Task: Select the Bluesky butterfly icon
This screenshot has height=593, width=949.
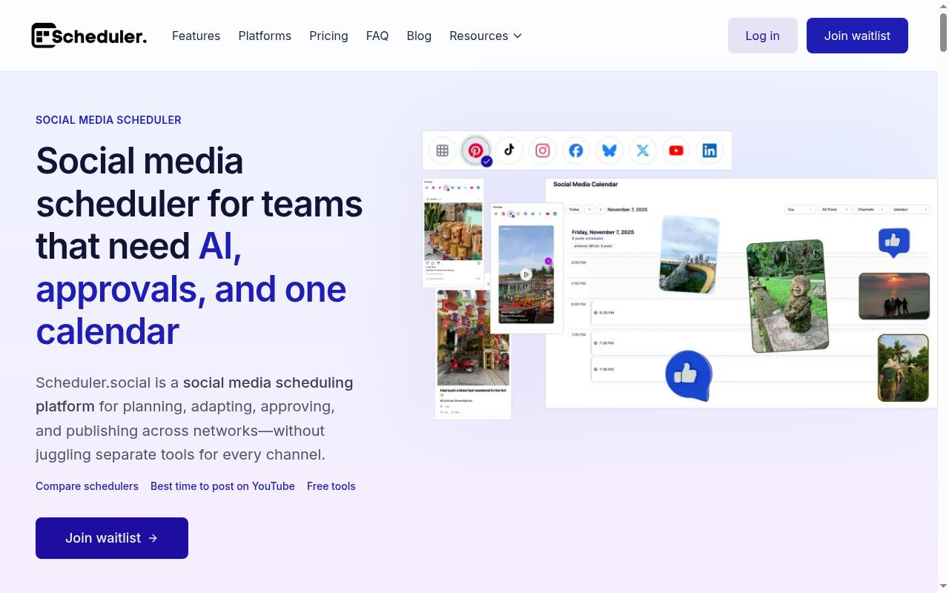Action: (609, 150)
